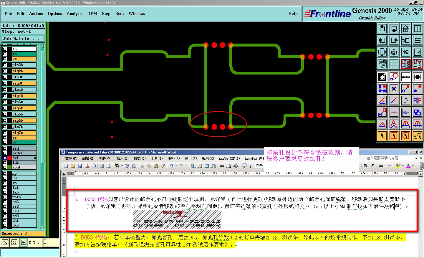Click Italic I icon in Word
The height and width of the screenshot is (258, 424).
[x=372, y=166]
